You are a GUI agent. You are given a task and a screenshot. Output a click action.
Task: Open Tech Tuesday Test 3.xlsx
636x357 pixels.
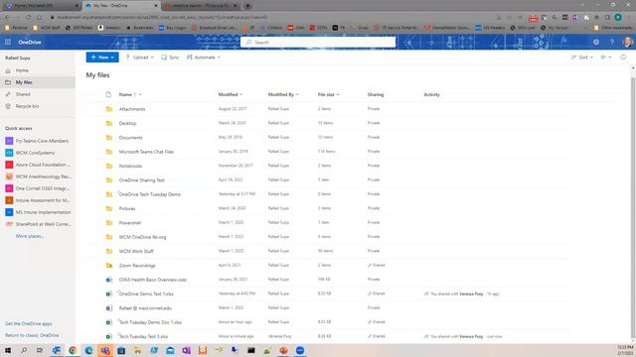point(143,336)
